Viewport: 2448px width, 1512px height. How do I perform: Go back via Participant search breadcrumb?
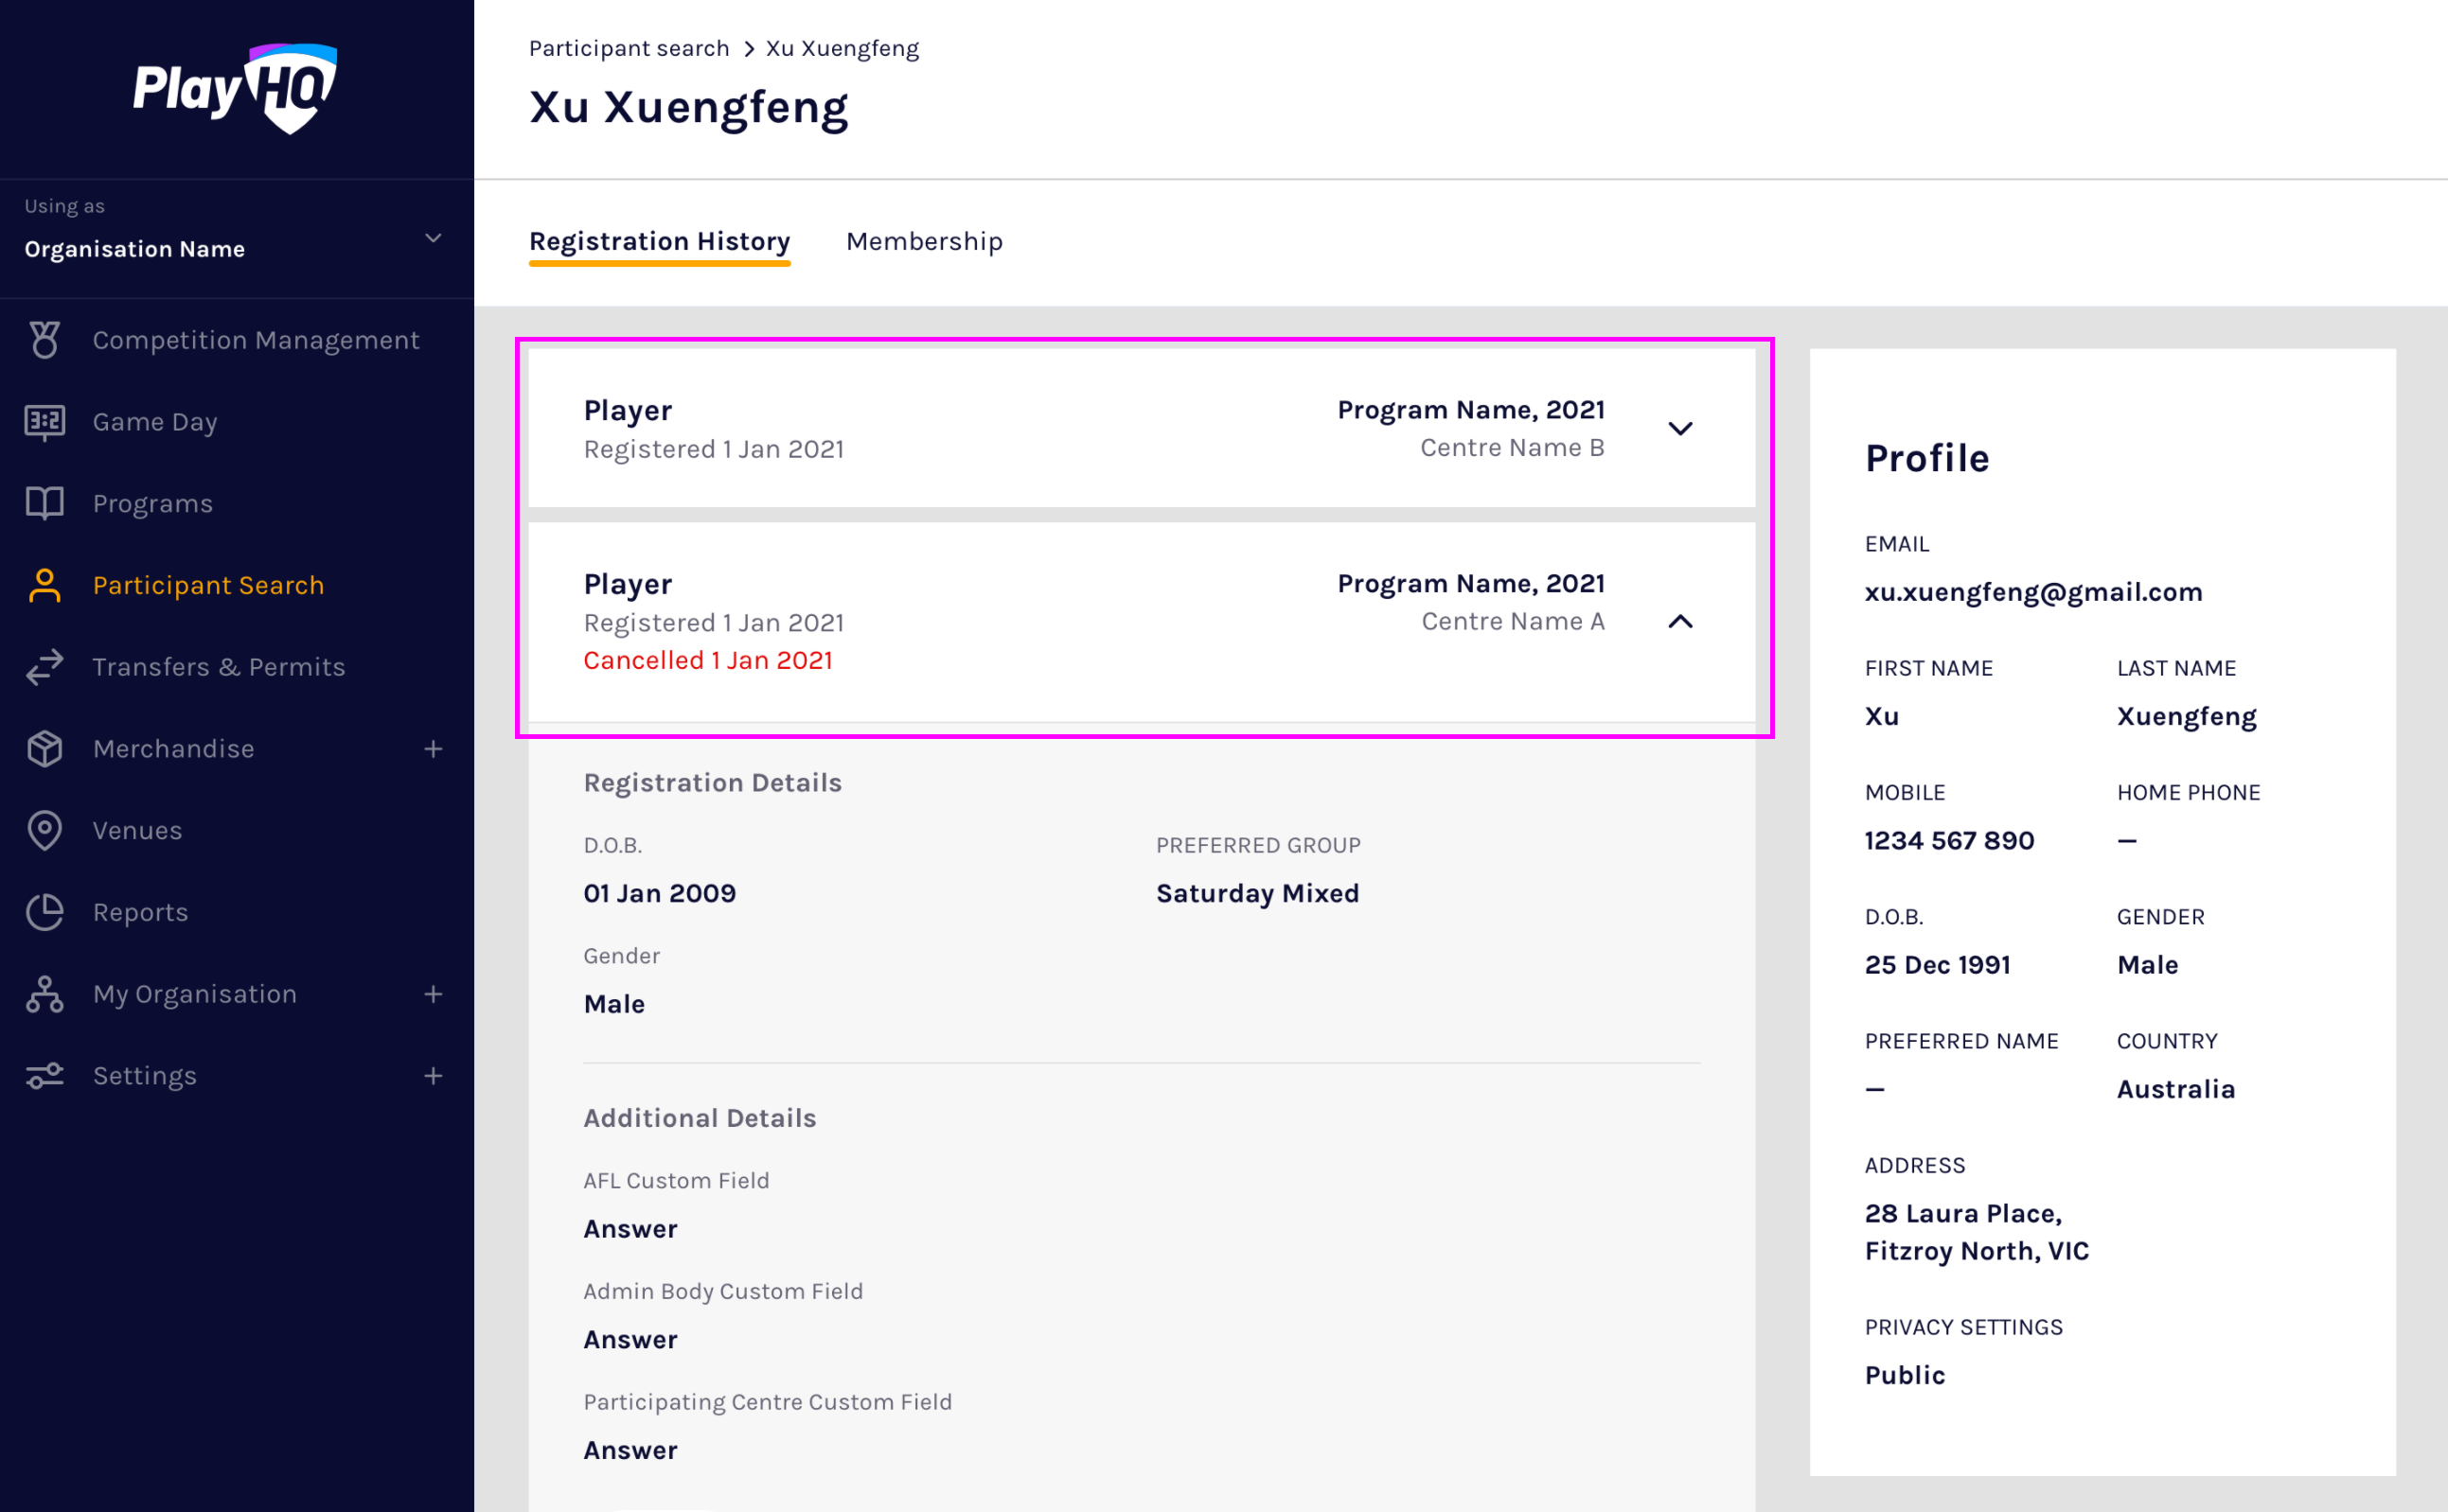coord(629,48)
